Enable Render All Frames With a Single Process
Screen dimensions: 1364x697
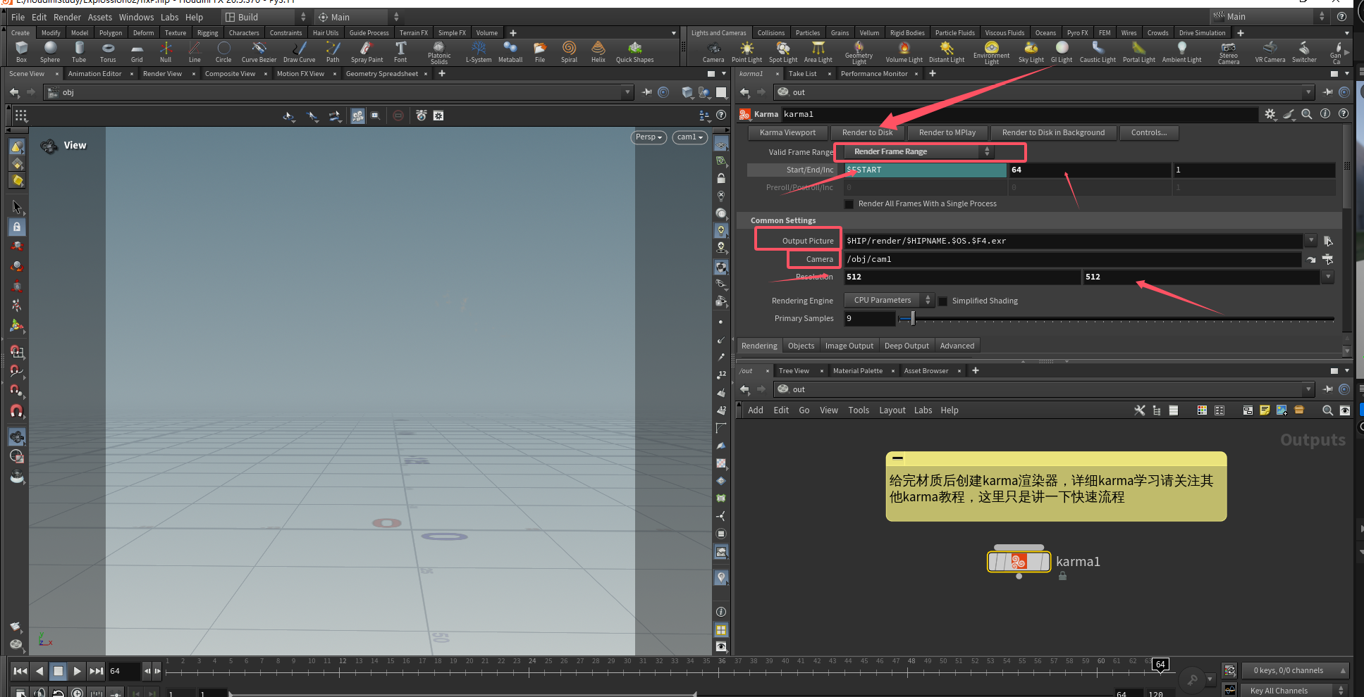pyautogui.click(x=849, y=204)
